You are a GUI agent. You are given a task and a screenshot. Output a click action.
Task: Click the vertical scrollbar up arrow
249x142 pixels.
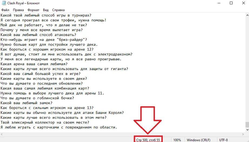247,15
